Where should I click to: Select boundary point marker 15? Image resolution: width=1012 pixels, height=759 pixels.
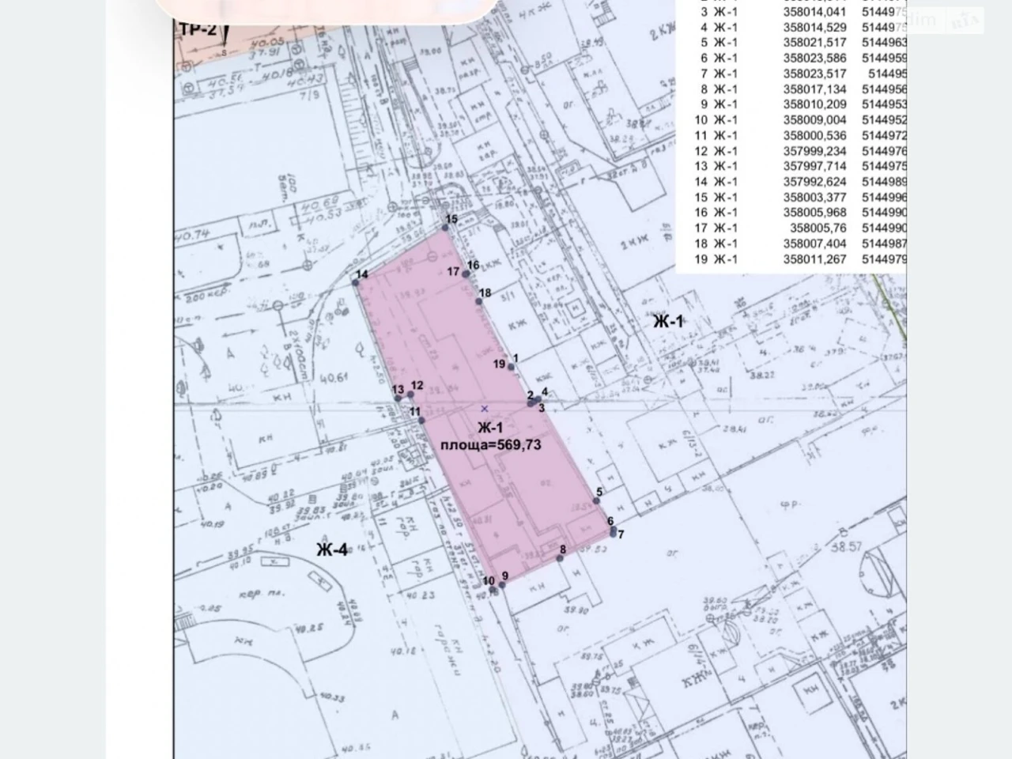click(x=445, y=228)
